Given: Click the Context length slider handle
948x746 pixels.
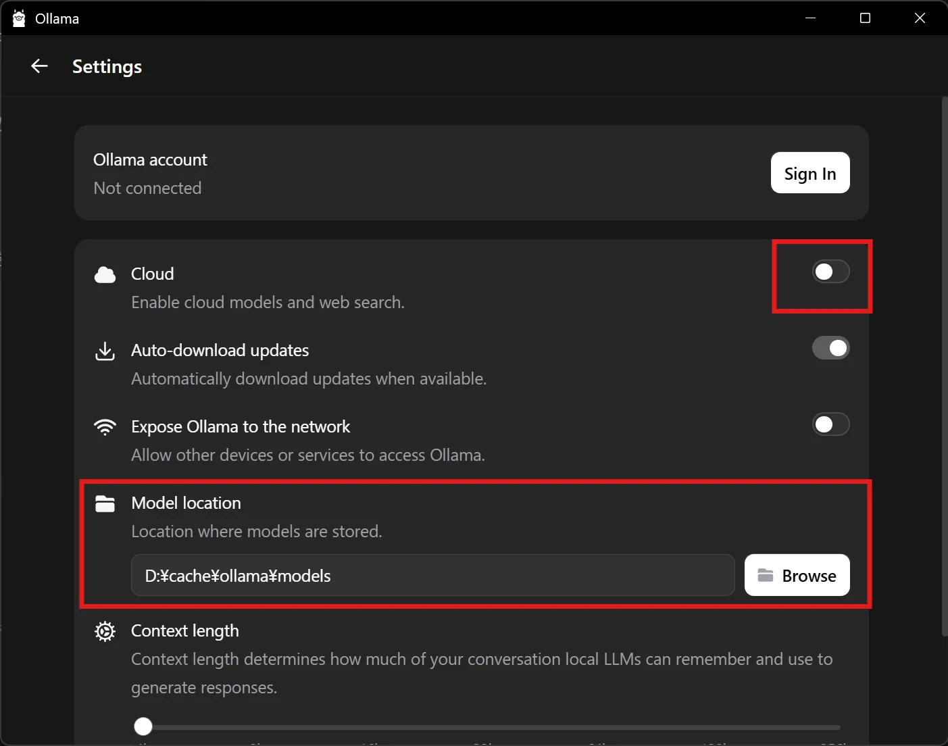Looking at the screenshot, I should 143,726.
